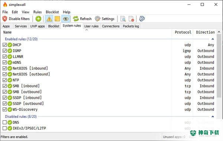Click the green status icon beside DHCP

pyautogui.click(x=10, y=45)
